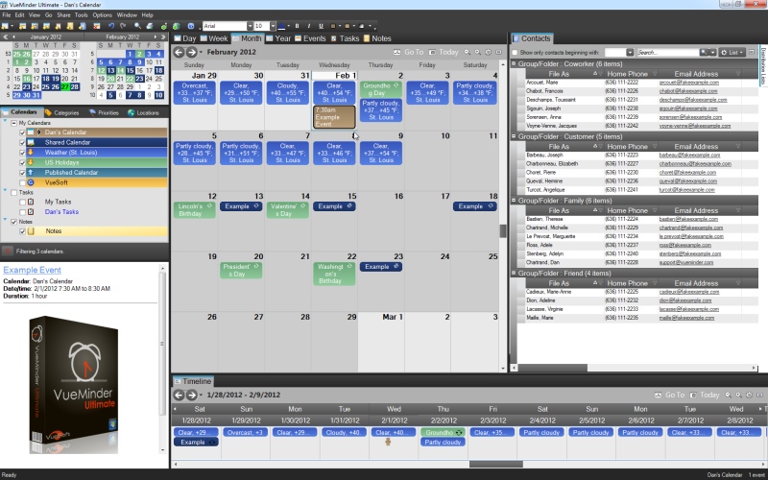This screenshot has width=768, height=480.
Task: Uncheck Dan's Calendar checkbox
Action: pos(22,132)
